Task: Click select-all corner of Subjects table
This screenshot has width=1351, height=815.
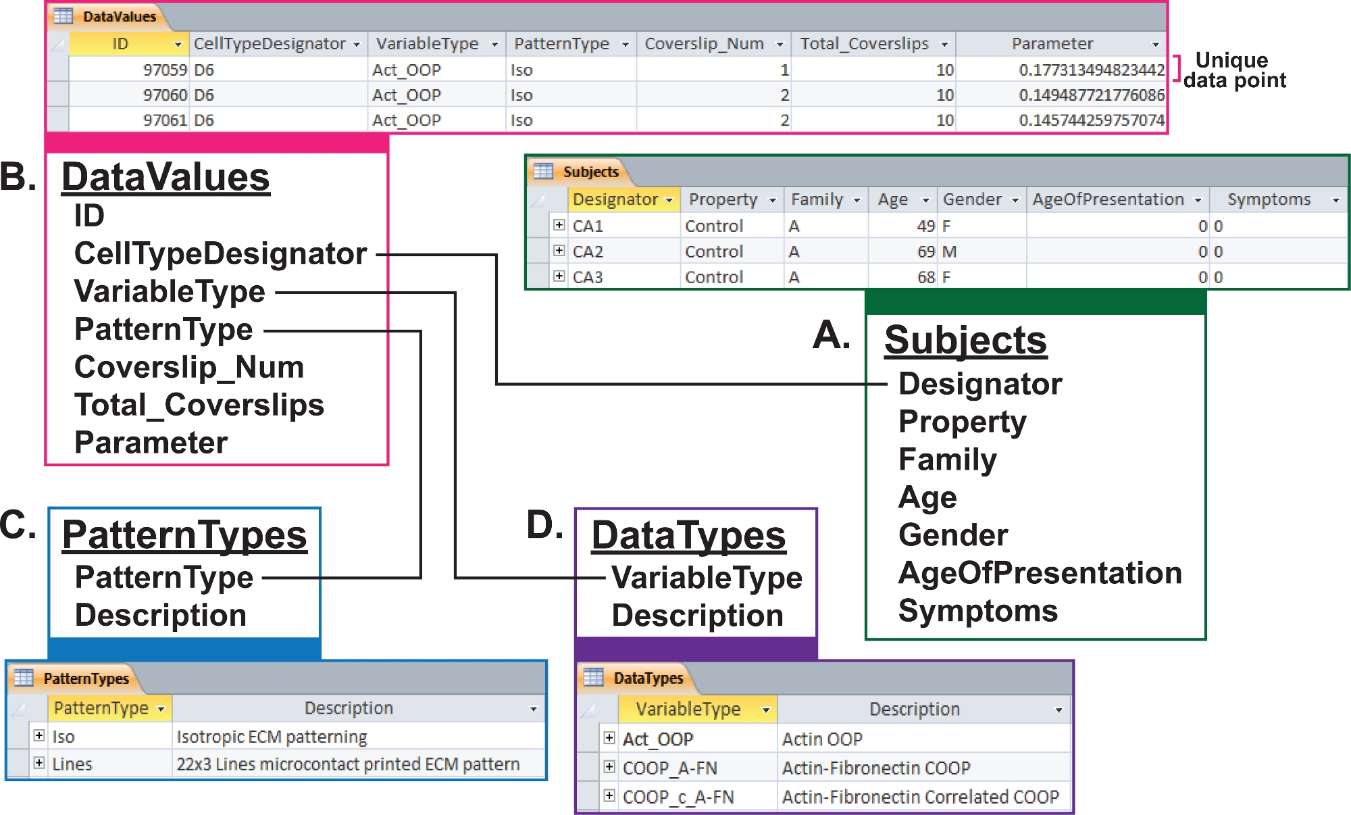Action: coord(538,200)
